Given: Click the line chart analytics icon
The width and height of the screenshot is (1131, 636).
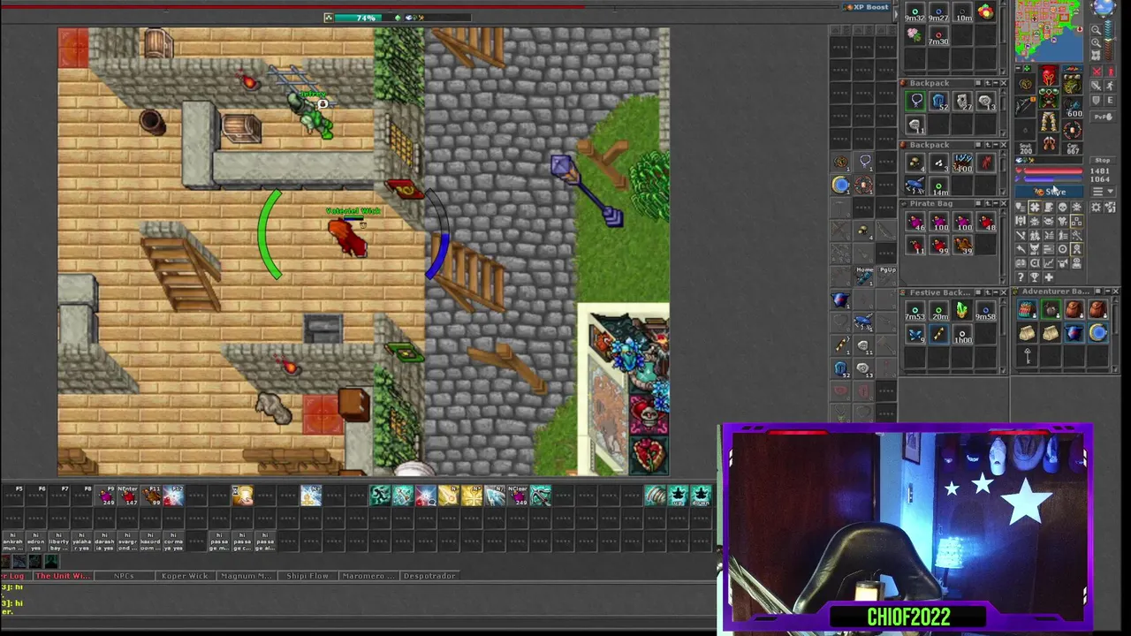Looking at the screenshot, I should pos(1049,263).
